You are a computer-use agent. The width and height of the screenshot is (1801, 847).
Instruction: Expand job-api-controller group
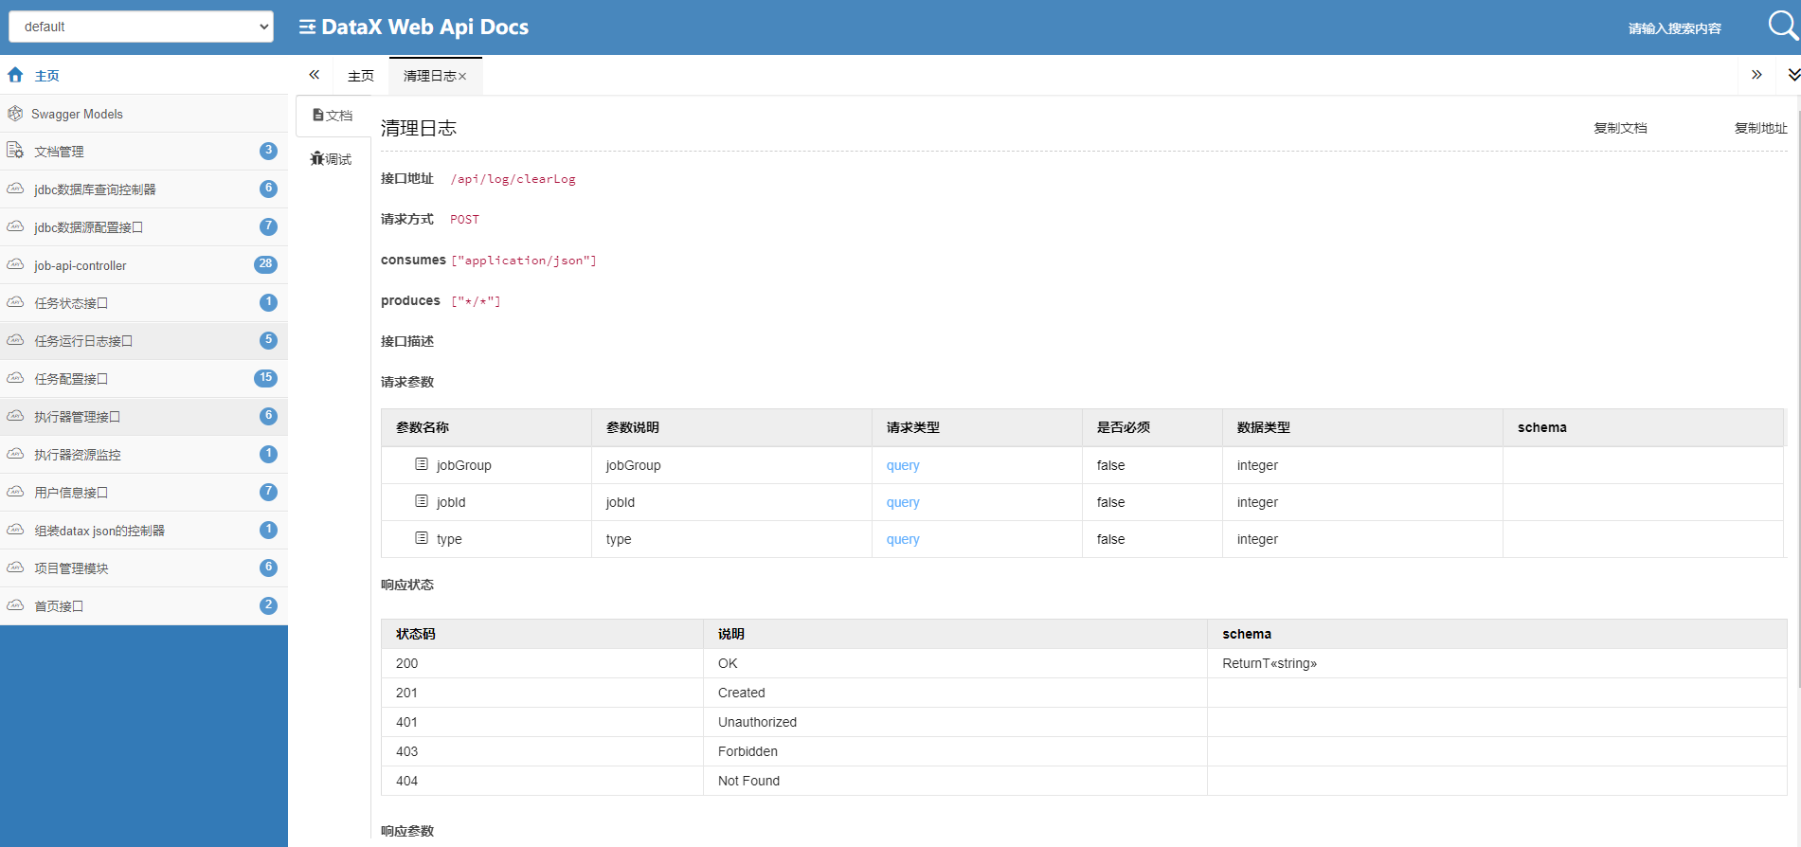click(x=144, y=265)
